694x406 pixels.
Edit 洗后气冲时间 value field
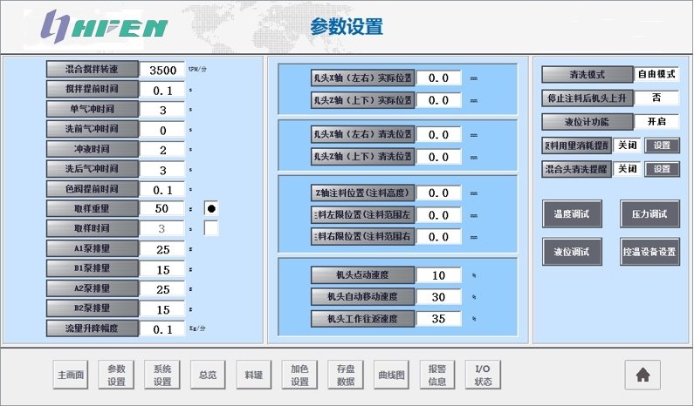tap(162, 170)
